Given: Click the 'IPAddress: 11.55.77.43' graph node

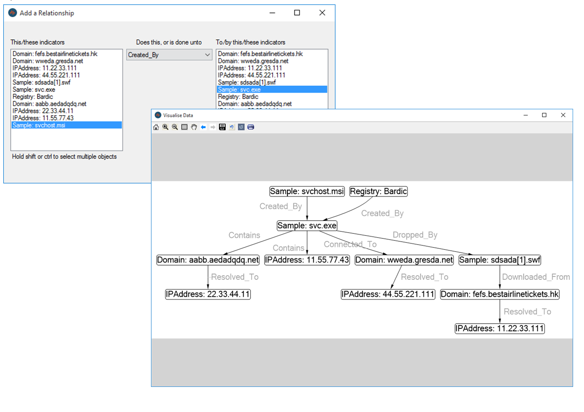Looking at the screenshot, I should coord(307,260).
